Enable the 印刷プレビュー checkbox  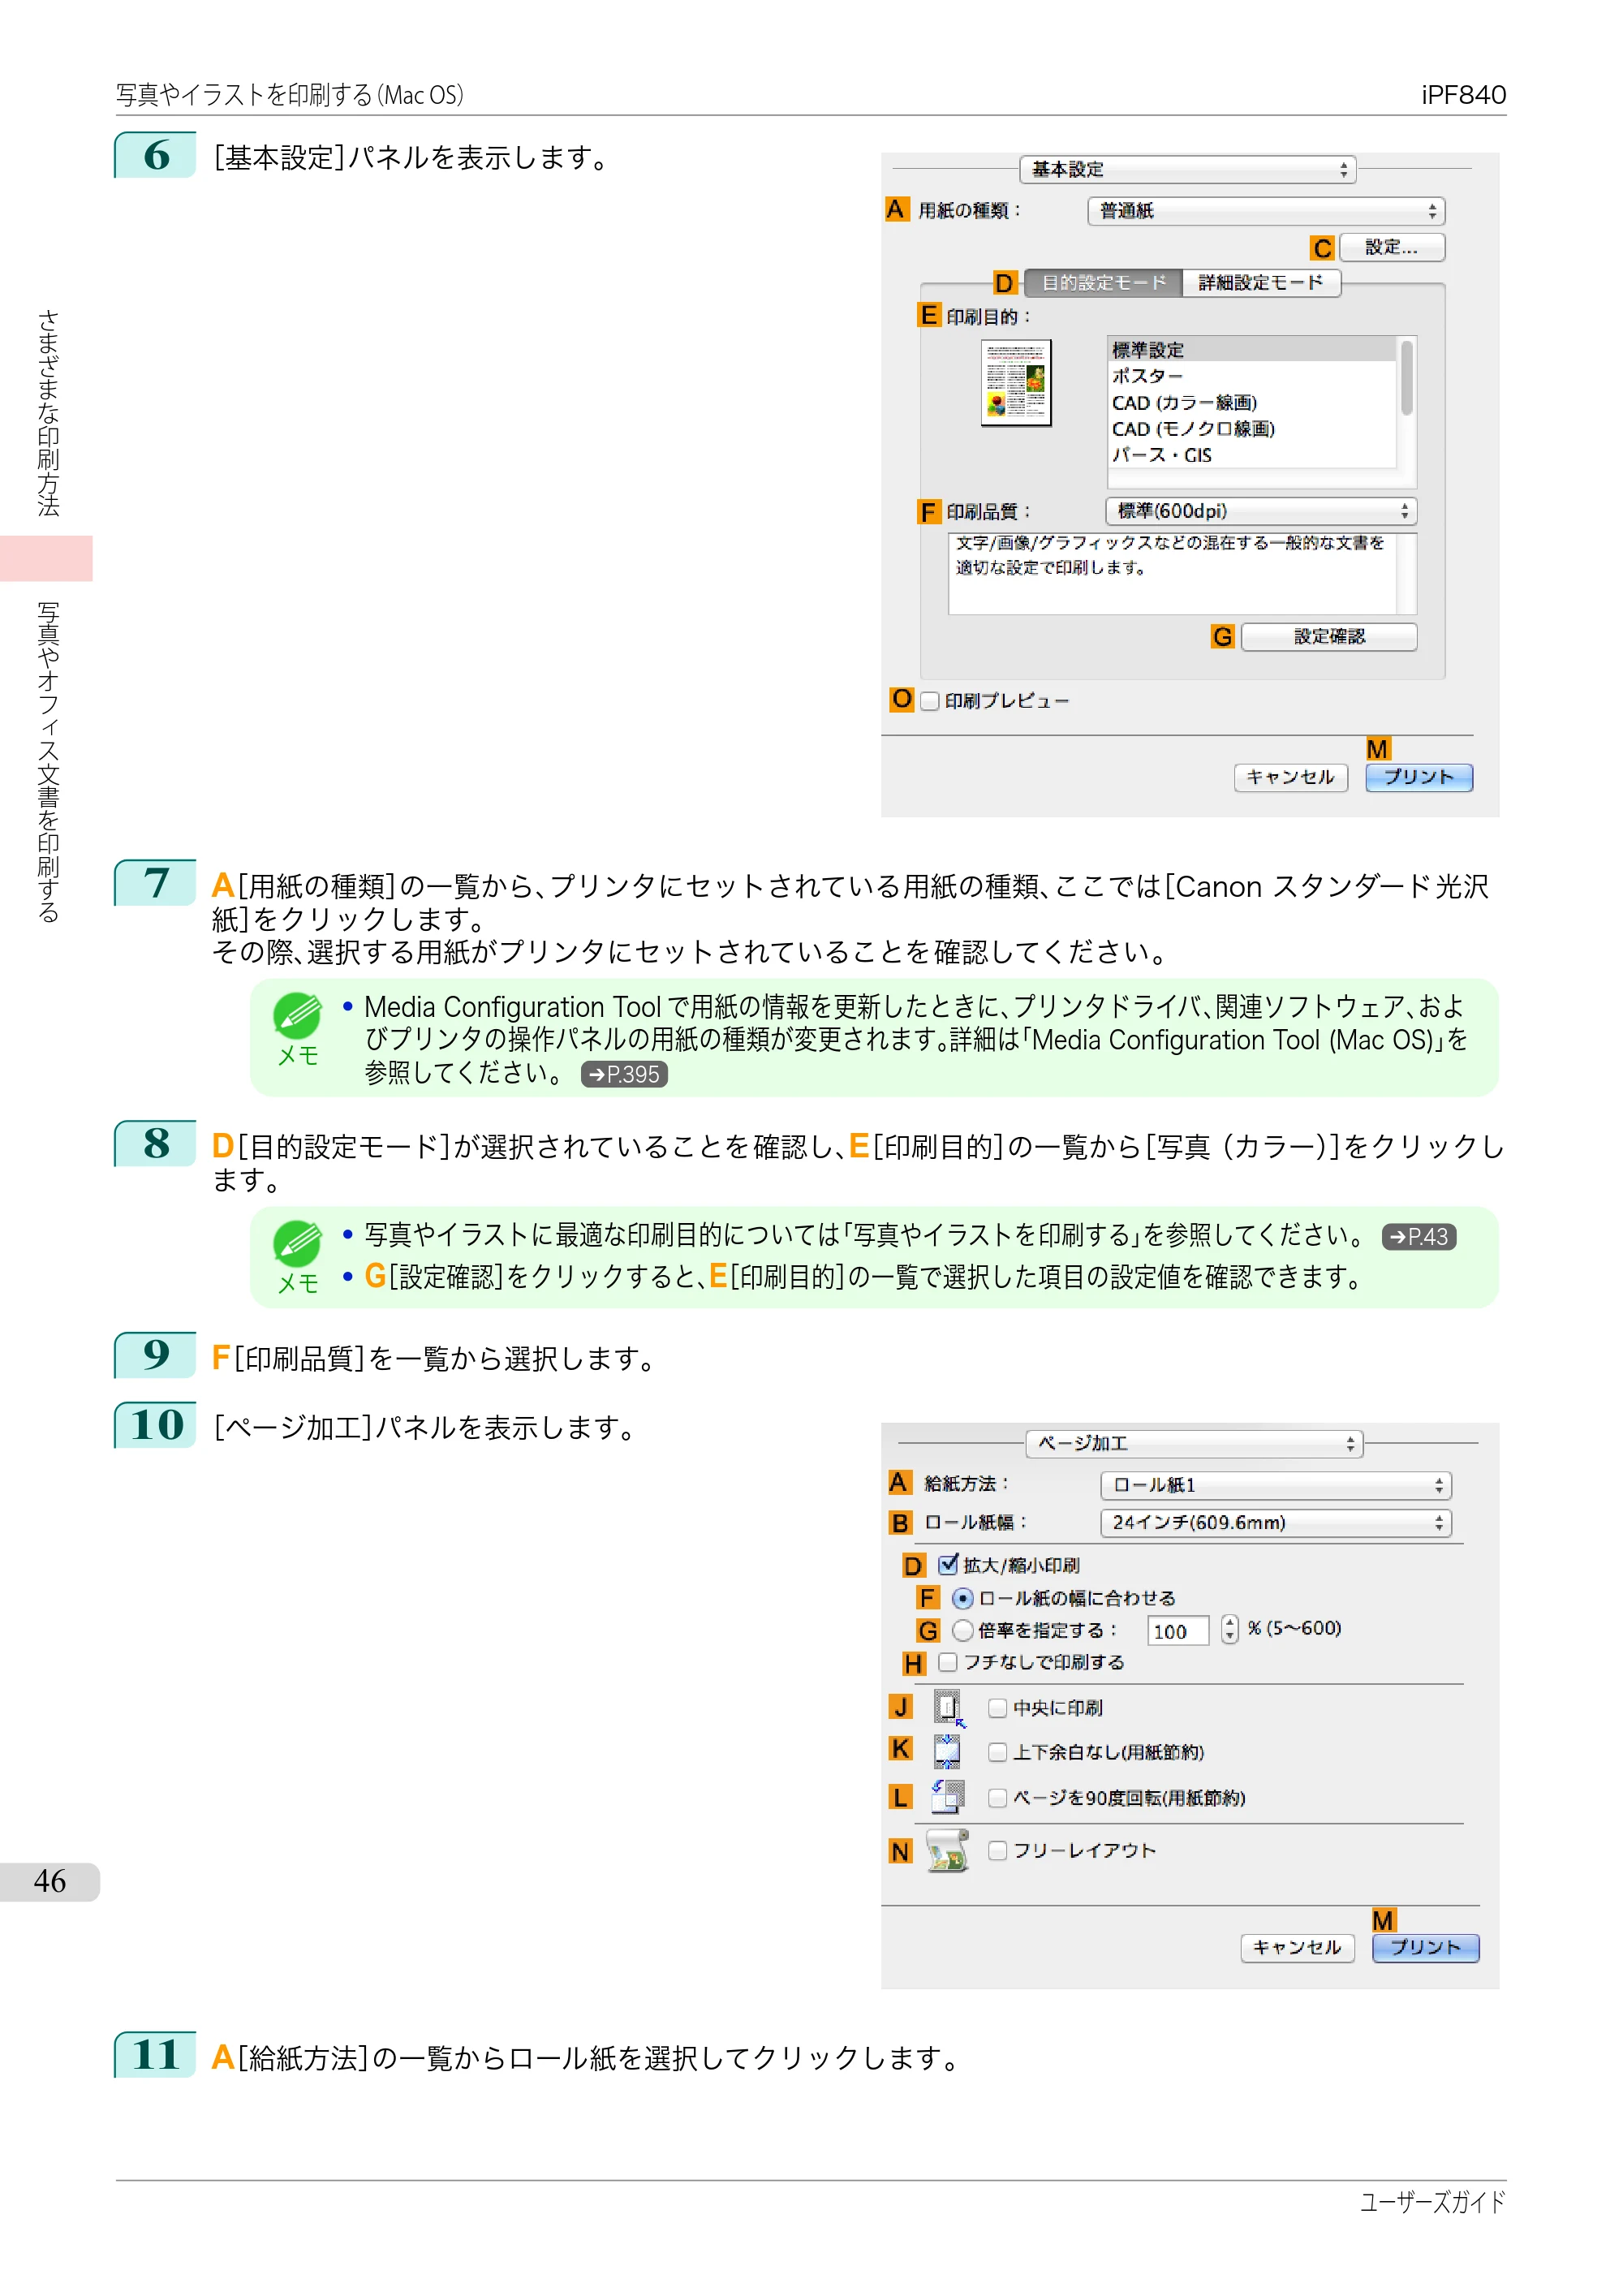pos(929,701)
